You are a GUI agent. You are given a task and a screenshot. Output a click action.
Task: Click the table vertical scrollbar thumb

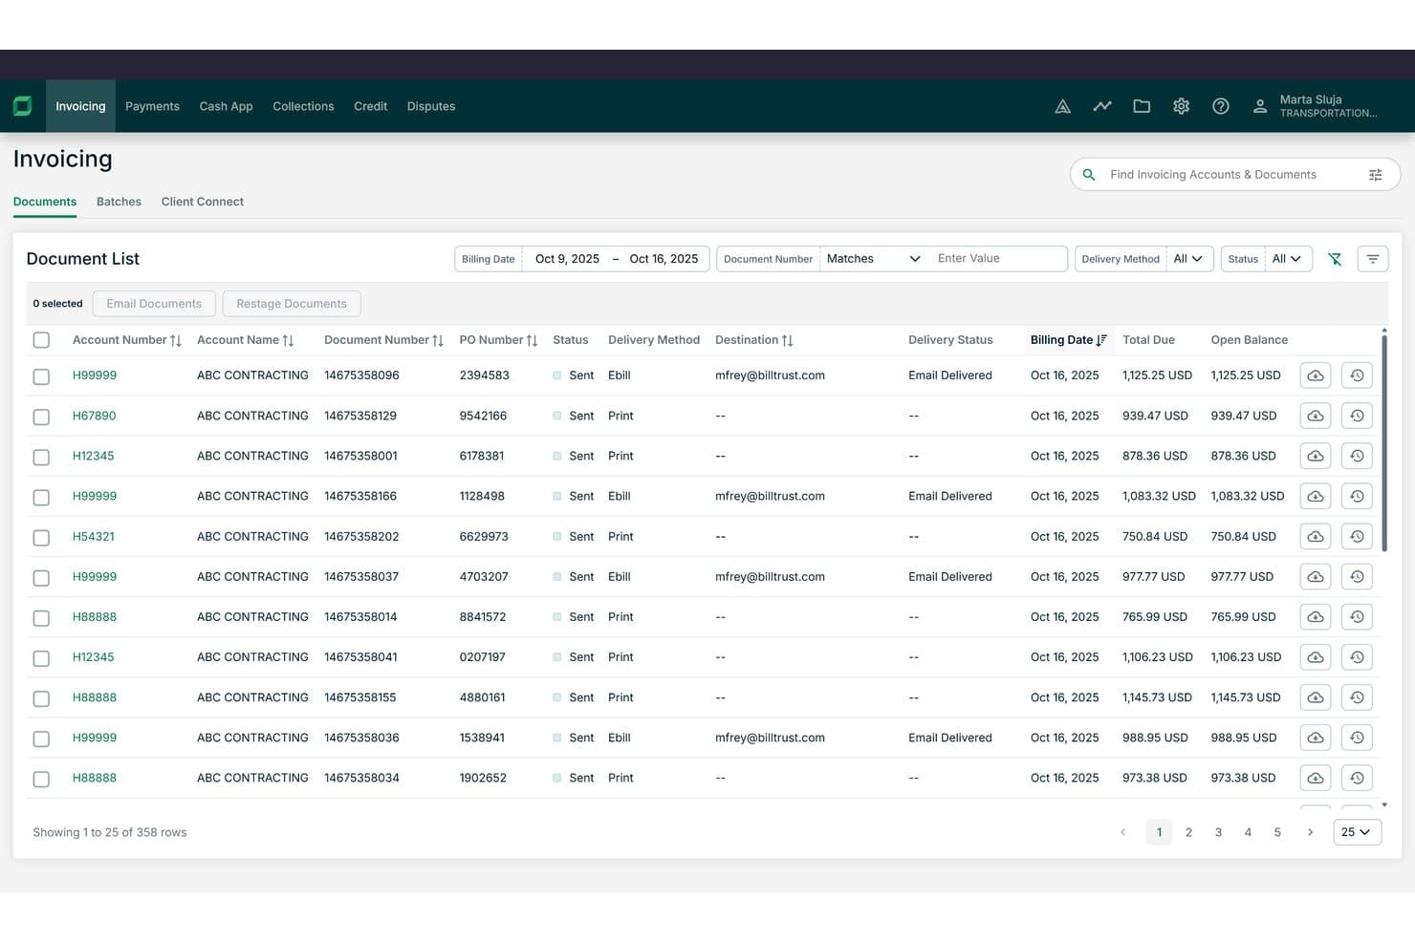click(1383, 441)
